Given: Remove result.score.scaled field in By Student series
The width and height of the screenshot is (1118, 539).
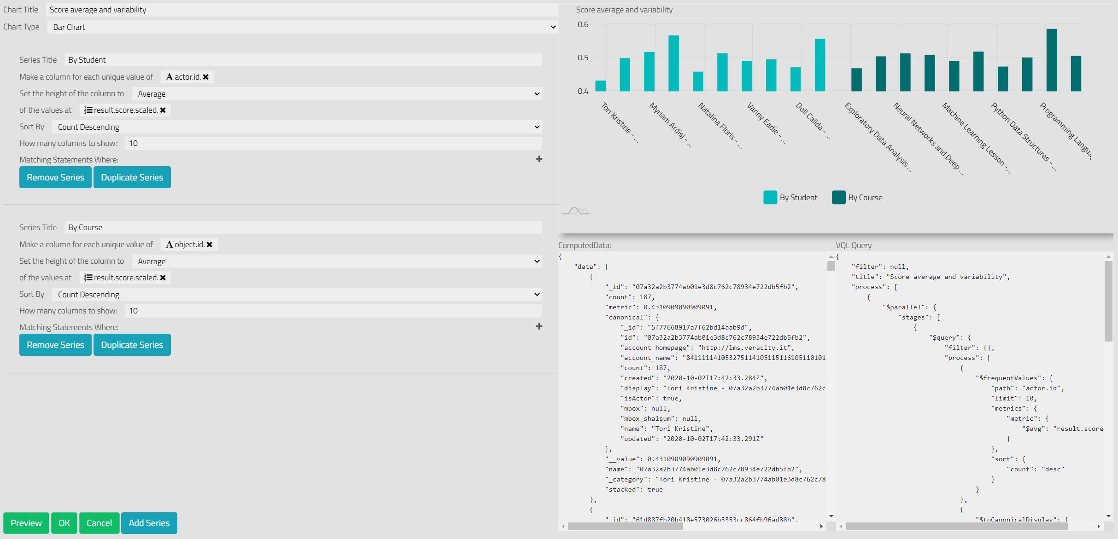Looking at the screenshot, I should [163, 110].
